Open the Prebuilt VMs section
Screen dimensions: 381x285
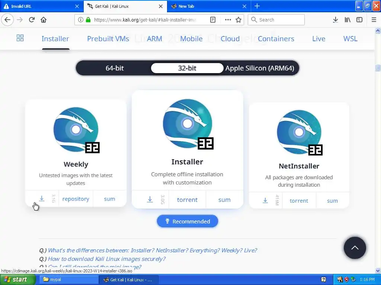(108, 39)
